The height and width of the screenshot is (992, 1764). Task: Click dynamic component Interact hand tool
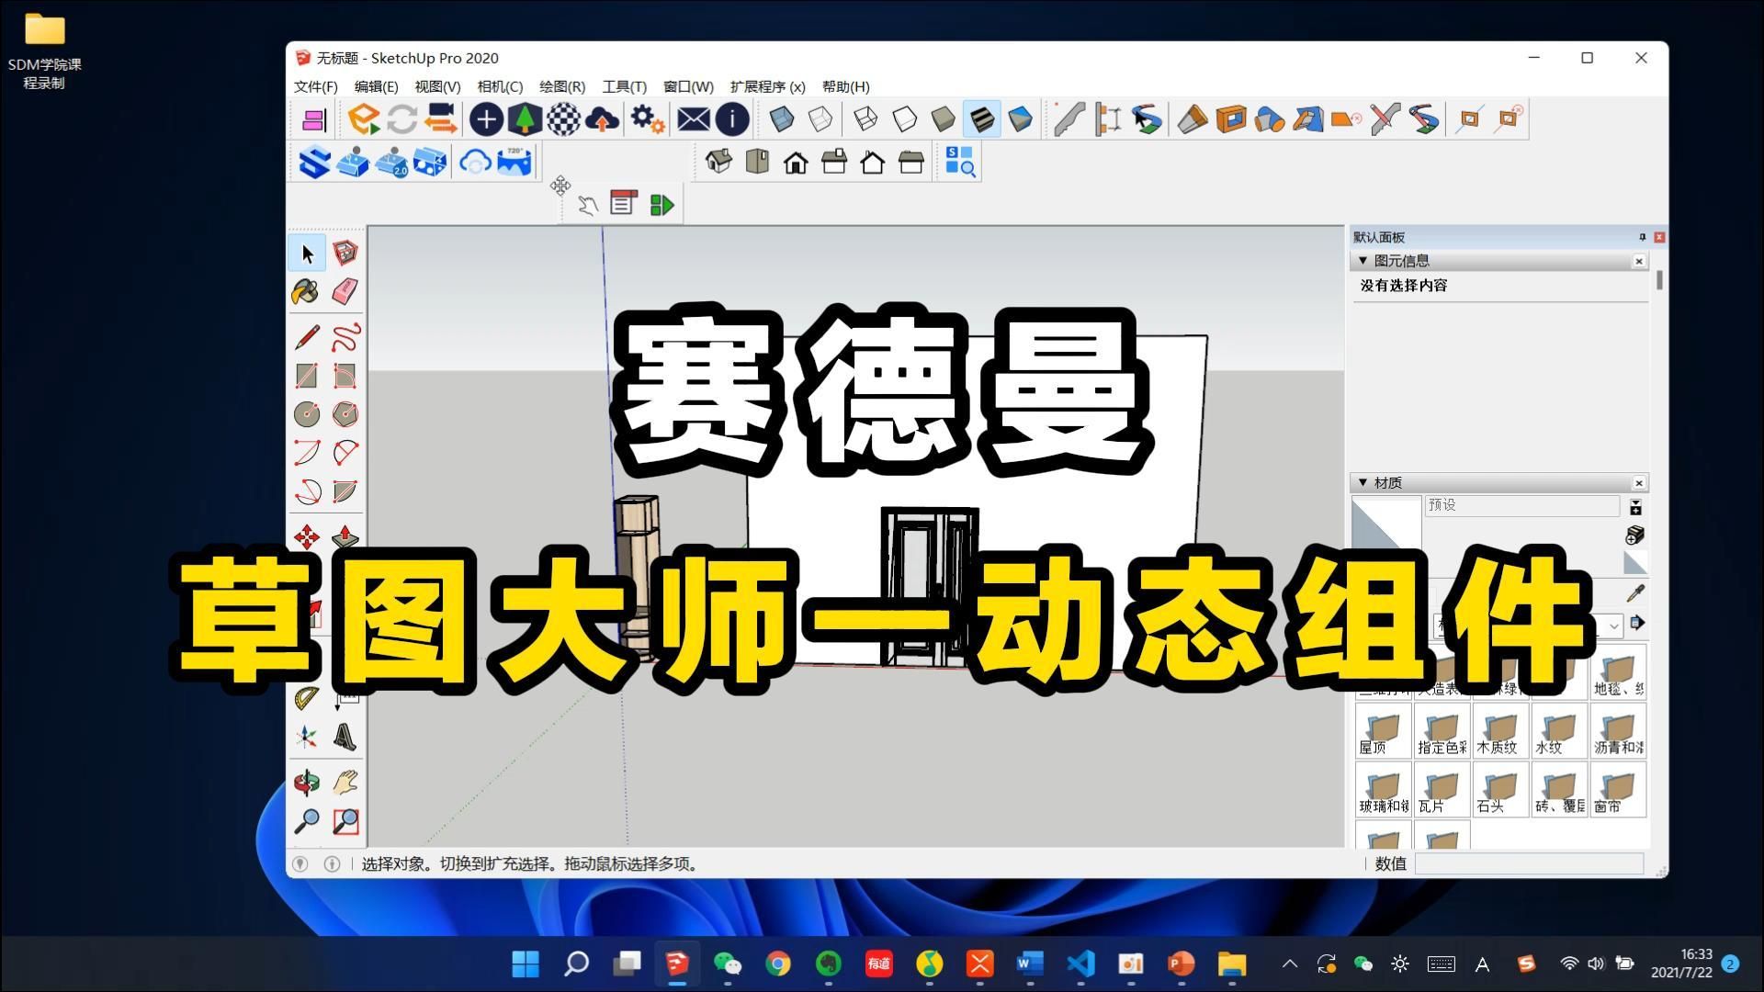[587, 205]
